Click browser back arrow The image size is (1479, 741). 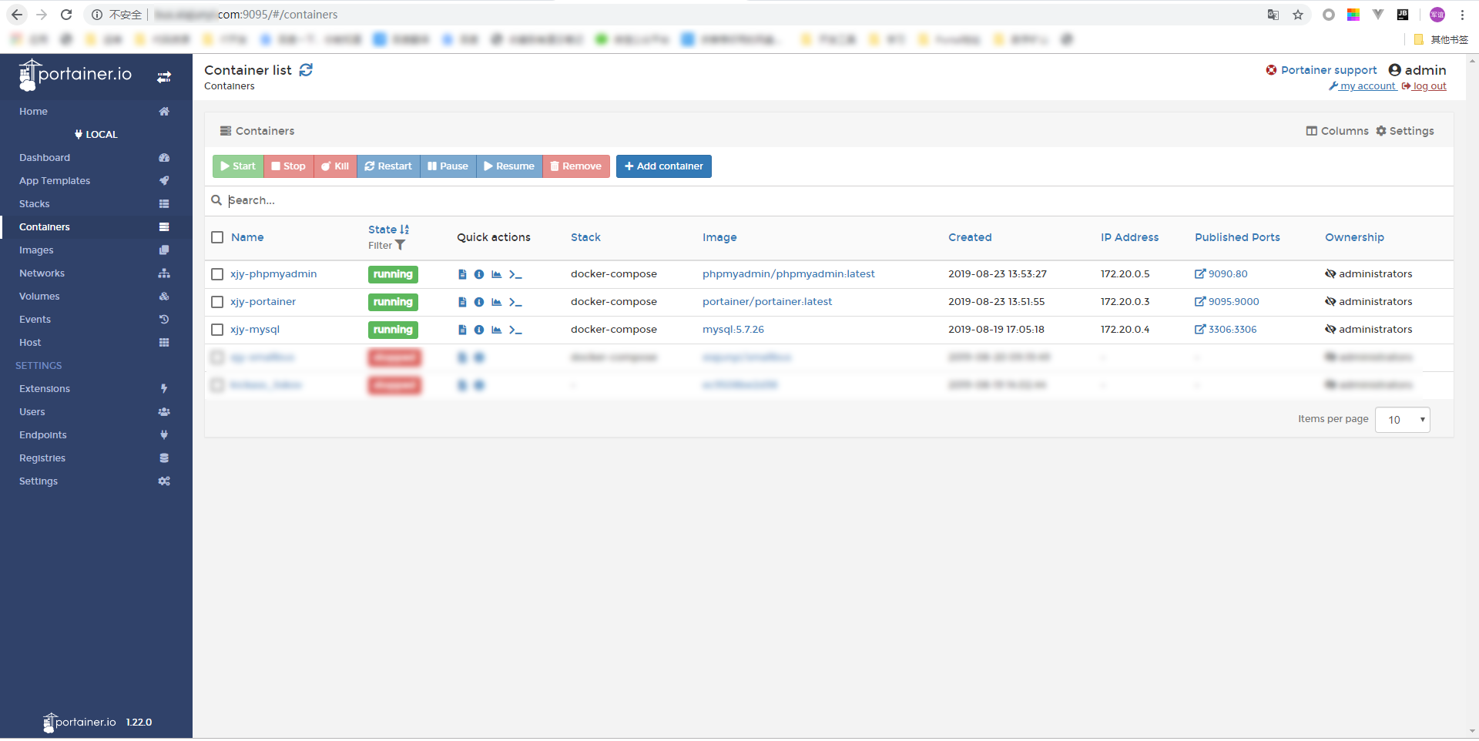(x=17, y=15)
